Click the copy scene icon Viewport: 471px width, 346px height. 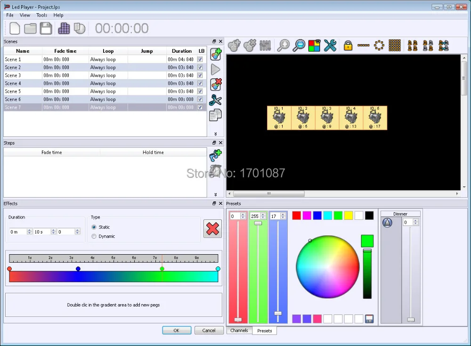pos(215,115)
